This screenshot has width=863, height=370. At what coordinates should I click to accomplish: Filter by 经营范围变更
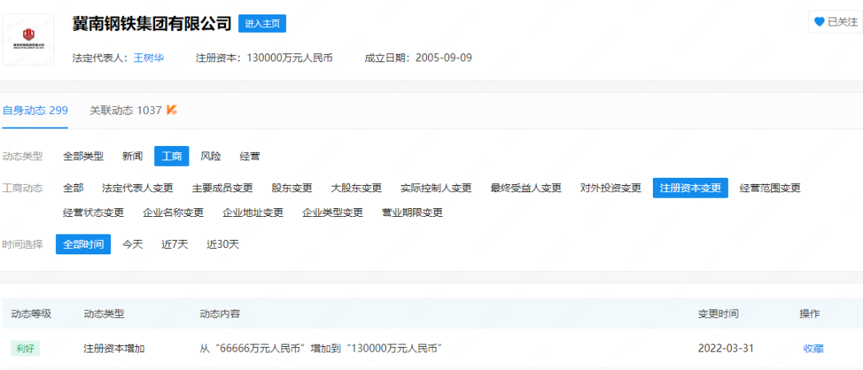(x=770, y=188)
